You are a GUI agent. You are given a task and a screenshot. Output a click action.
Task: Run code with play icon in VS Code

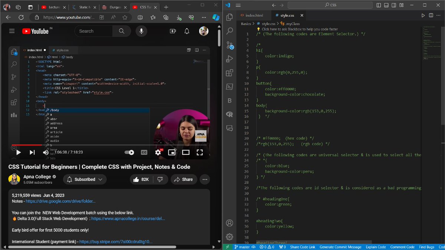tap(423, 16)
